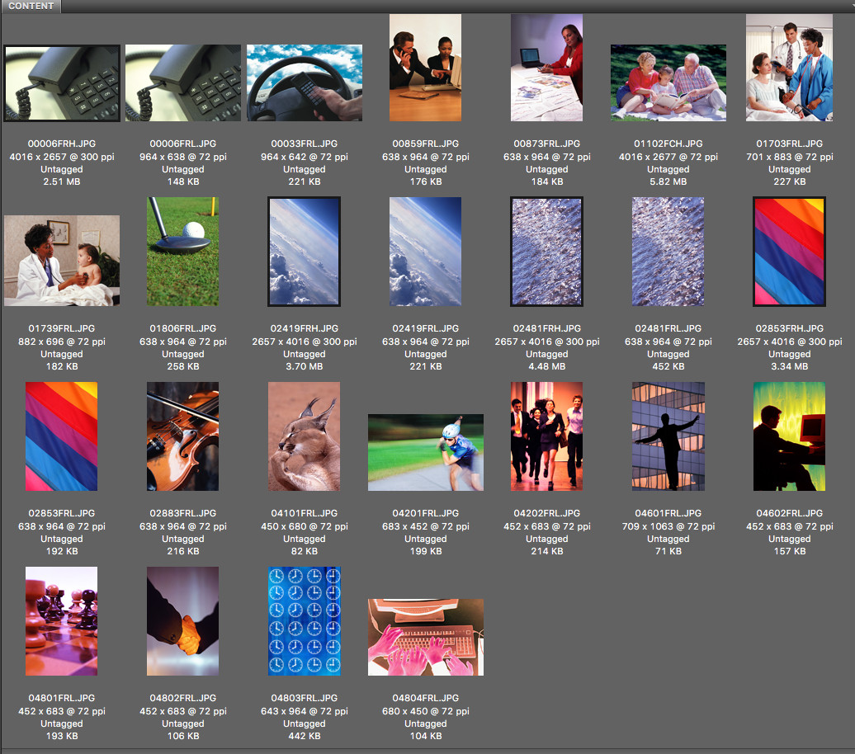Click the filename 02419FRL.JPG
855x754 pixels.
pyautogui.click(x=425, y=329)
